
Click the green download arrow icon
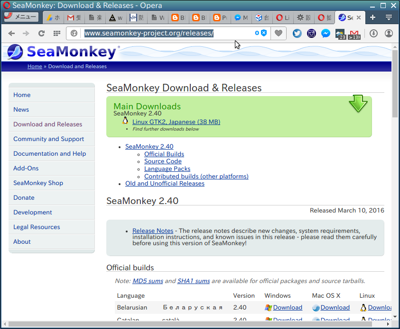click(x=358, y=104)
